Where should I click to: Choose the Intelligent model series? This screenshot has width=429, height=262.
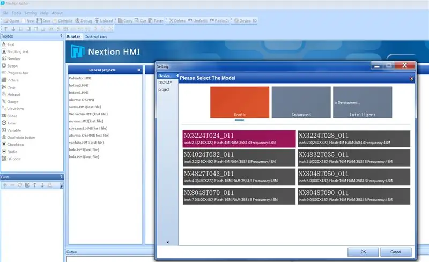pos(363,102)
